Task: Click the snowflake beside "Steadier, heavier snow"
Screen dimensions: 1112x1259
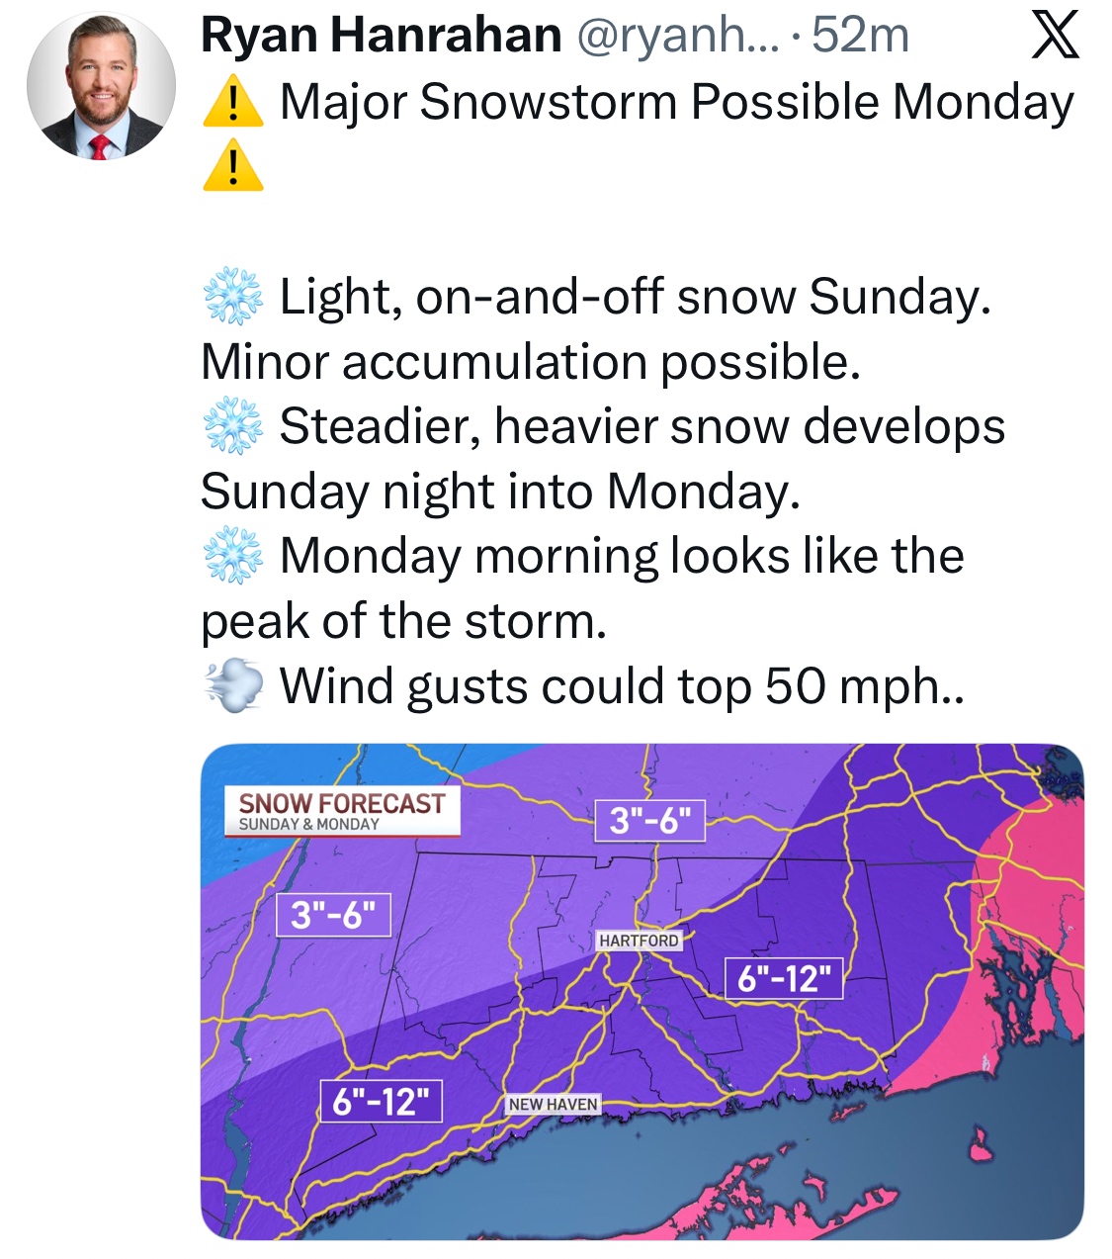Action: pyautogui.click(x=233, y=427)
